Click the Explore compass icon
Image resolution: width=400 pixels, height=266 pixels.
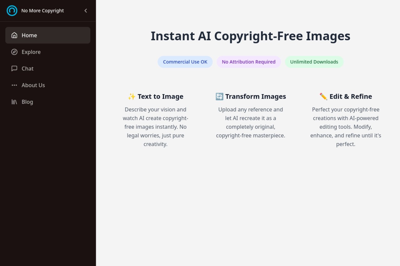pos(14,52)
